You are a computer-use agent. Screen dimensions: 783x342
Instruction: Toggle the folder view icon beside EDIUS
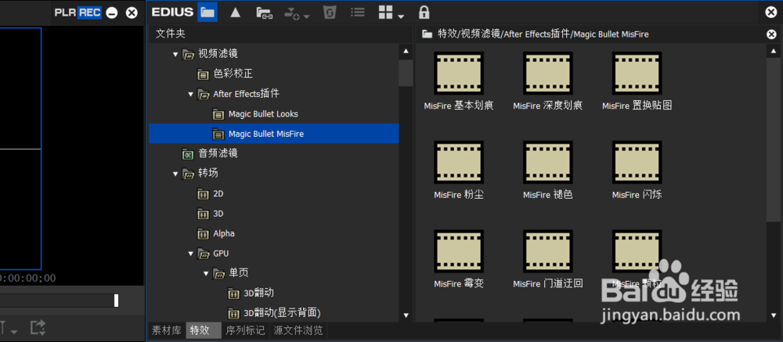pyautogui.click(x=207, y=13)
